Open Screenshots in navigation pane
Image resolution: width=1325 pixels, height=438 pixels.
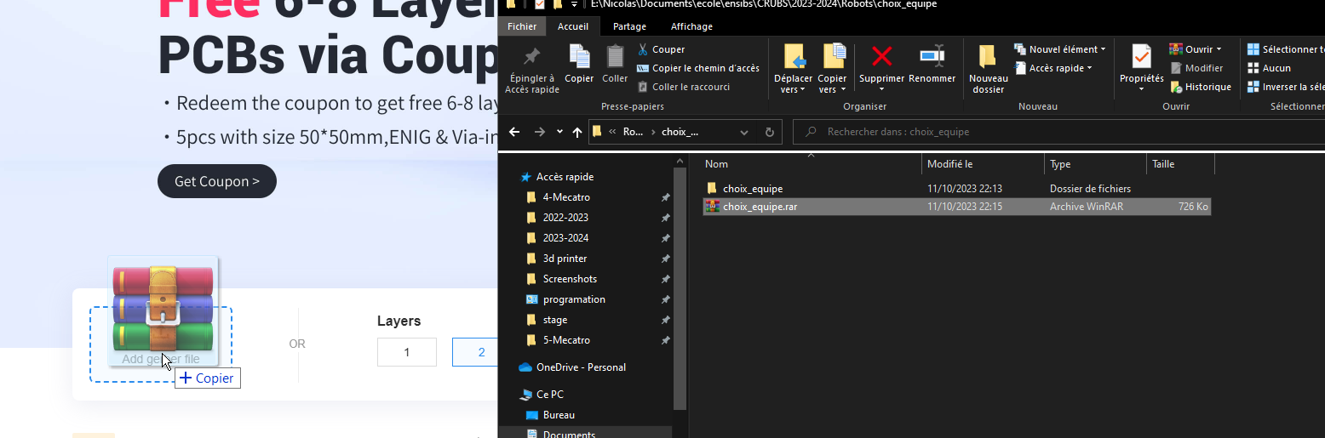click(570, 279)
